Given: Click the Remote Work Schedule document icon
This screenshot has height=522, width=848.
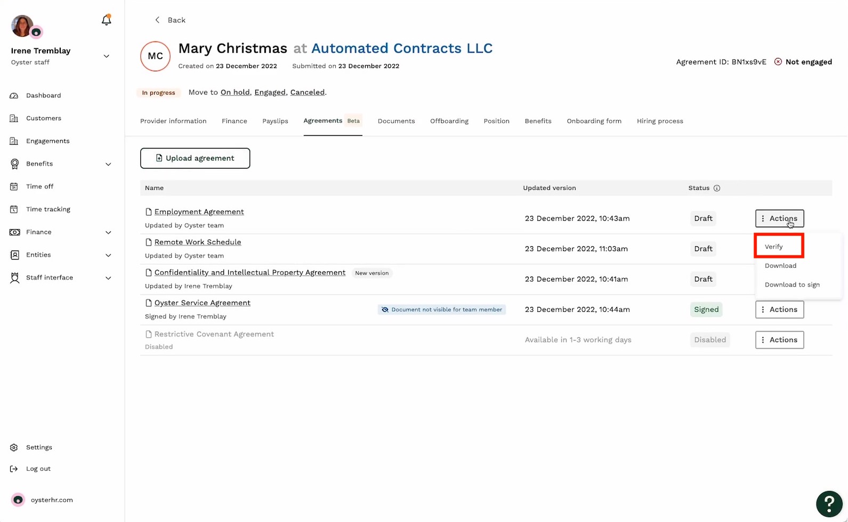Looking at the screenshot, I should click(x=149, y=242).
